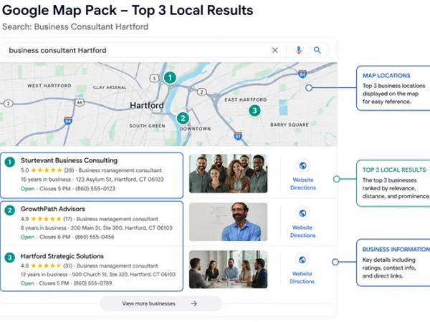430x322 pixels.
Task: Click the star rating of Hartford Strategic Solutions
Action: (x=46, y=265)
